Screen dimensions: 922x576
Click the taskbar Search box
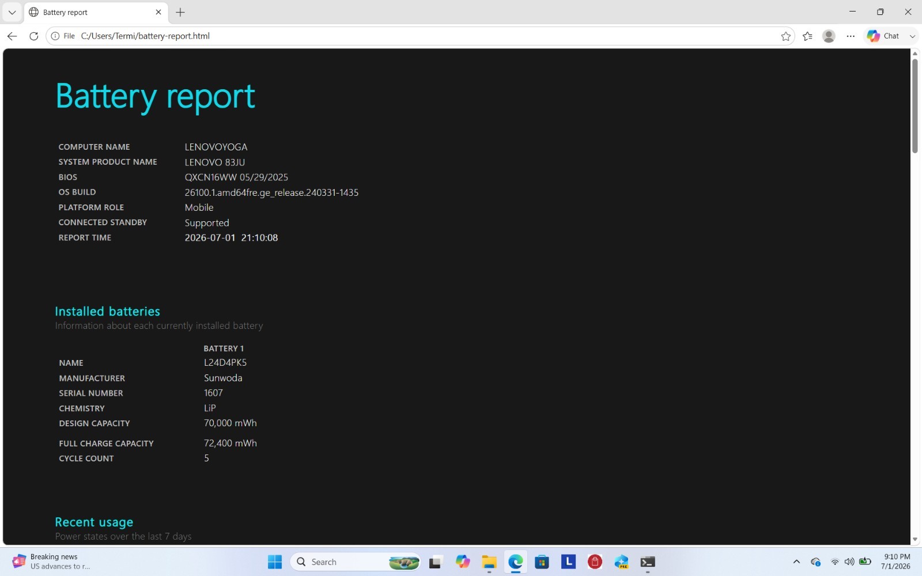pyautogui.click(x=356, y=562)
